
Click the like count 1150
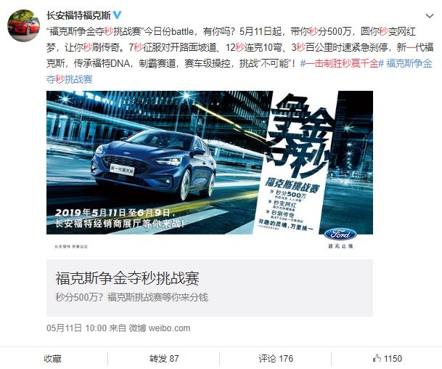coord(393,359)
